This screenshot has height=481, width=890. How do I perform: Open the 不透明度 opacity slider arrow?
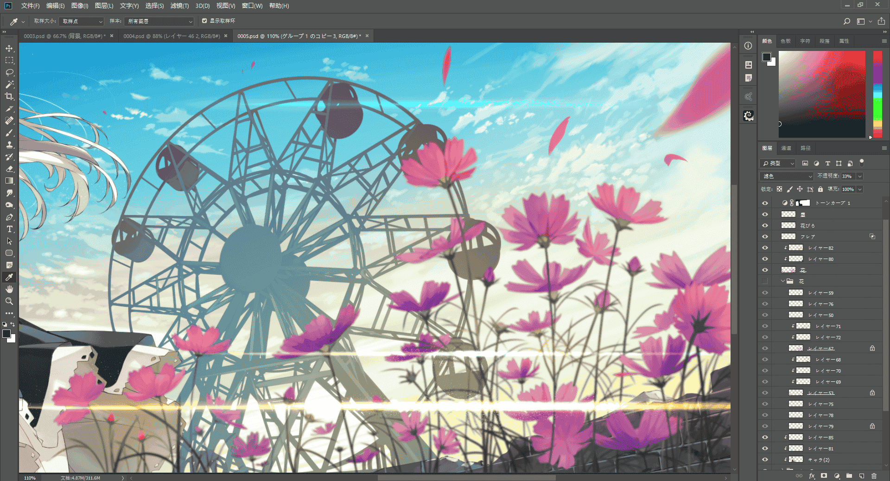(x=860, y=177)
